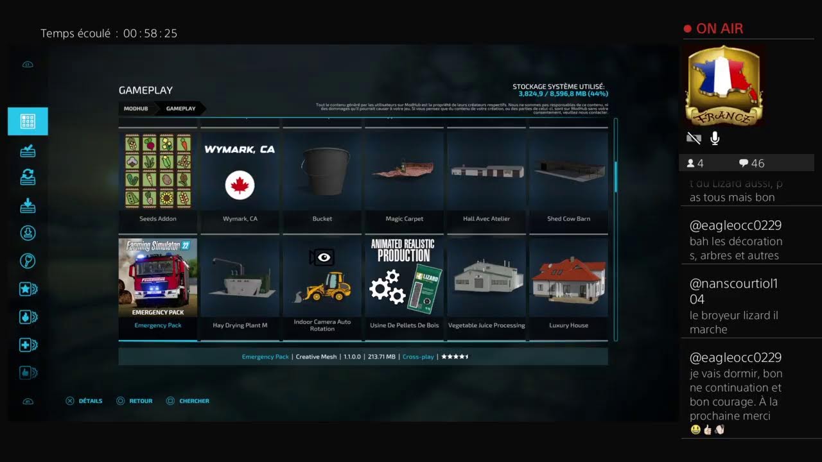
Task: Open the thumbs-up recommended mods icon
Action: [28, 372]
